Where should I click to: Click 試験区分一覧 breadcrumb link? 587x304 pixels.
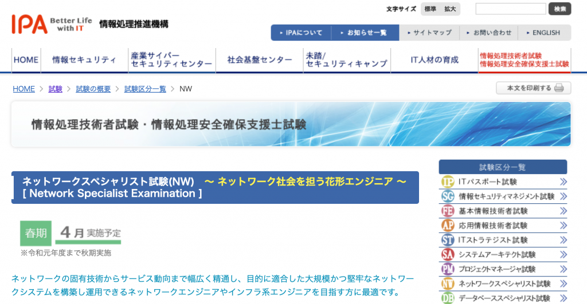[145, 89]
